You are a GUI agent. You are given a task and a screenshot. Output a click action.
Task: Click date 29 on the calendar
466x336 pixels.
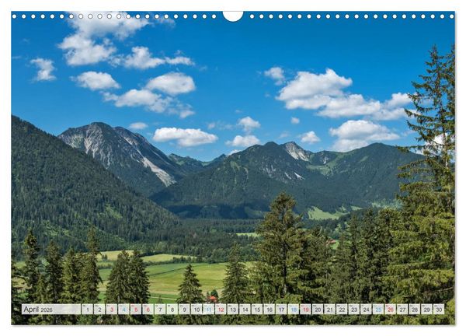tap(426, 310)
